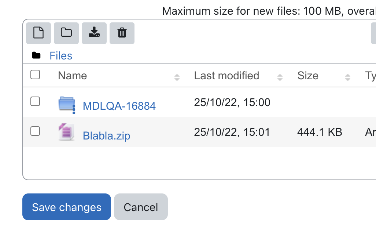Viewport: 376px width, 243px height.
Task: Check the box for MDLQA-16884 folder
Action: 35,102
